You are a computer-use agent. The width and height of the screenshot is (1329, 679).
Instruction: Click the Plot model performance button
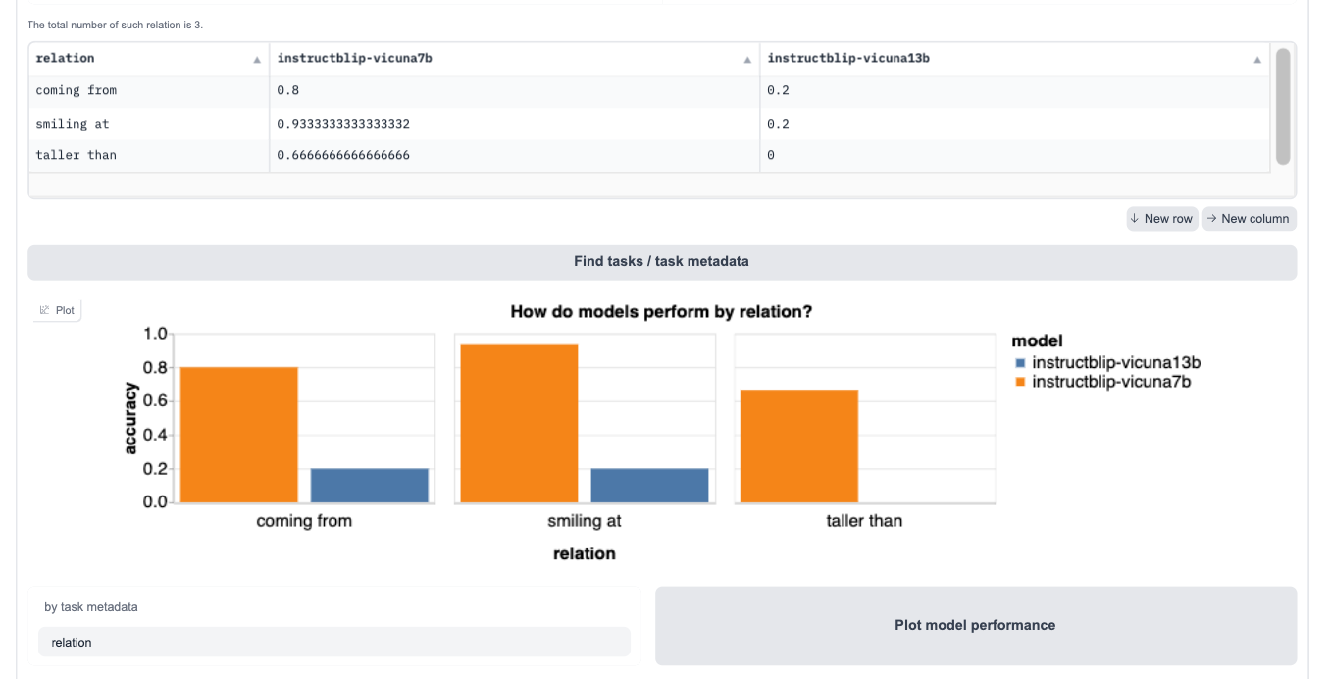(975, 625)
